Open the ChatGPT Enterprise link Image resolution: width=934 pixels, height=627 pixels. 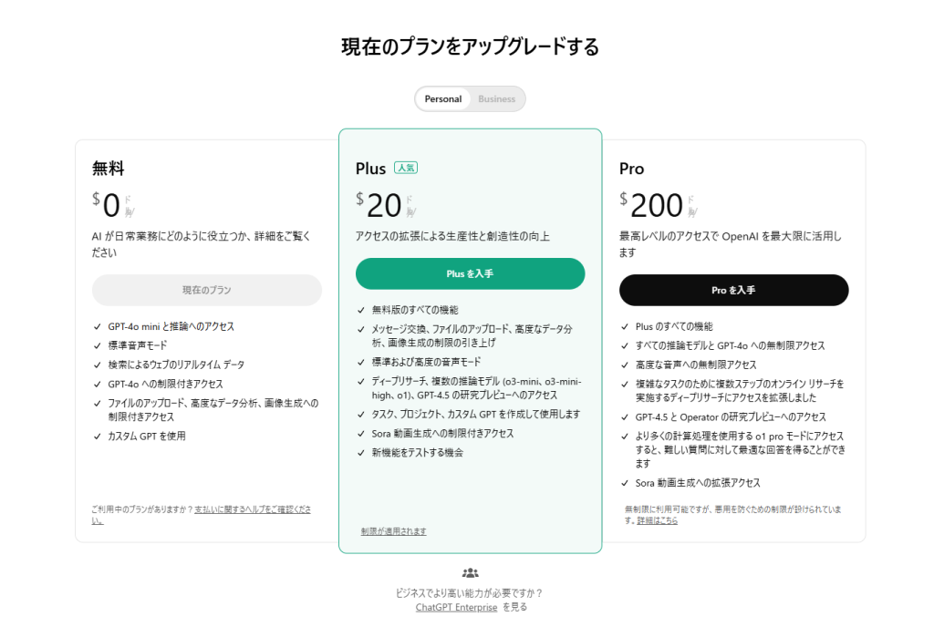pos(456,607)
